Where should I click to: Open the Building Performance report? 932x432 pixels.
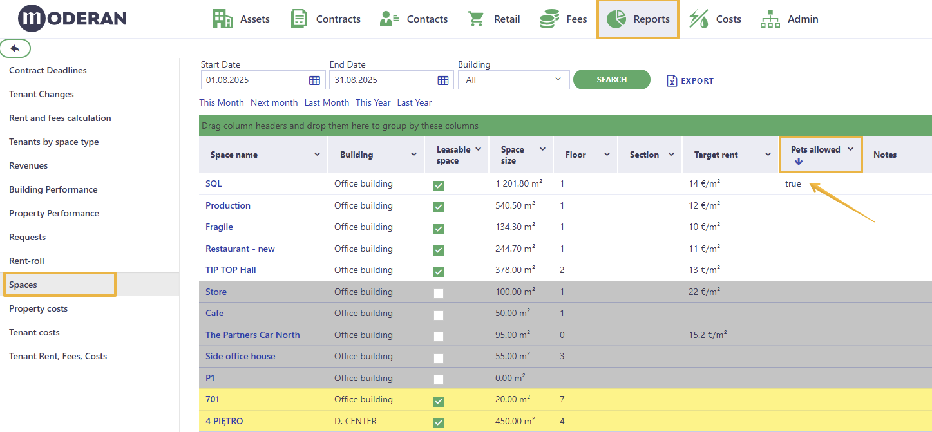53,189
